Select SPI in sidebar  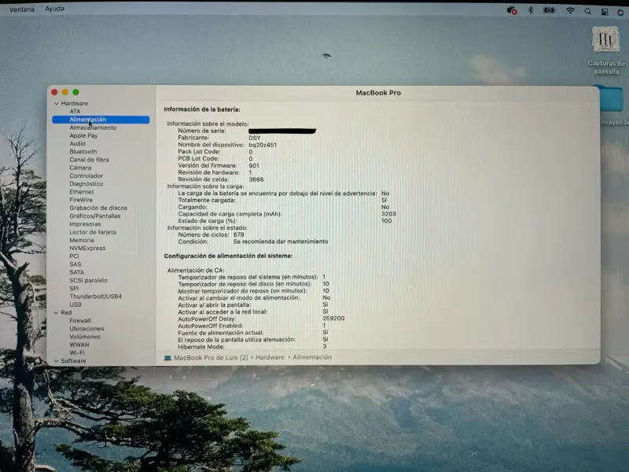point(74,288)
